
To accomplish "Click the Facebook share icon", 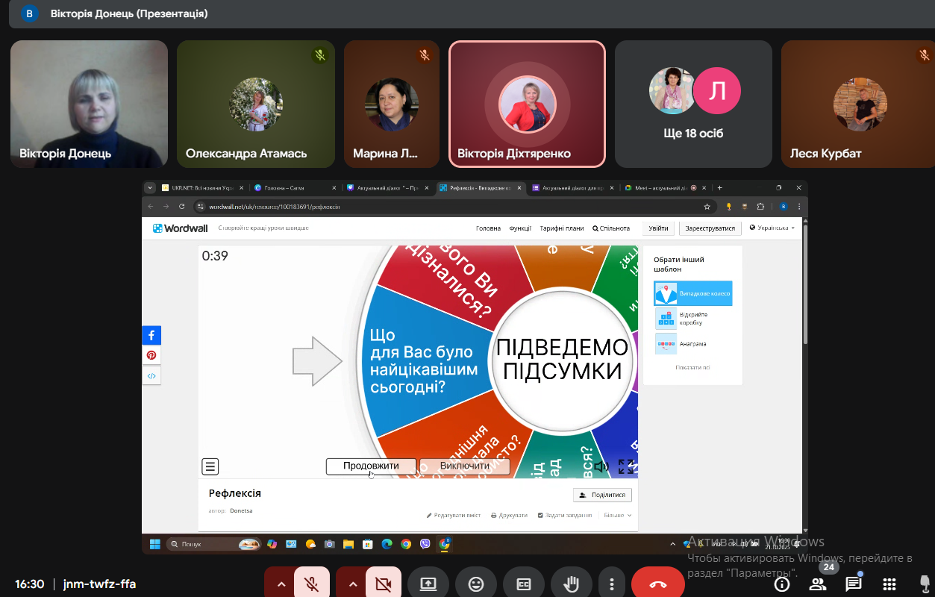I will 151,335.
